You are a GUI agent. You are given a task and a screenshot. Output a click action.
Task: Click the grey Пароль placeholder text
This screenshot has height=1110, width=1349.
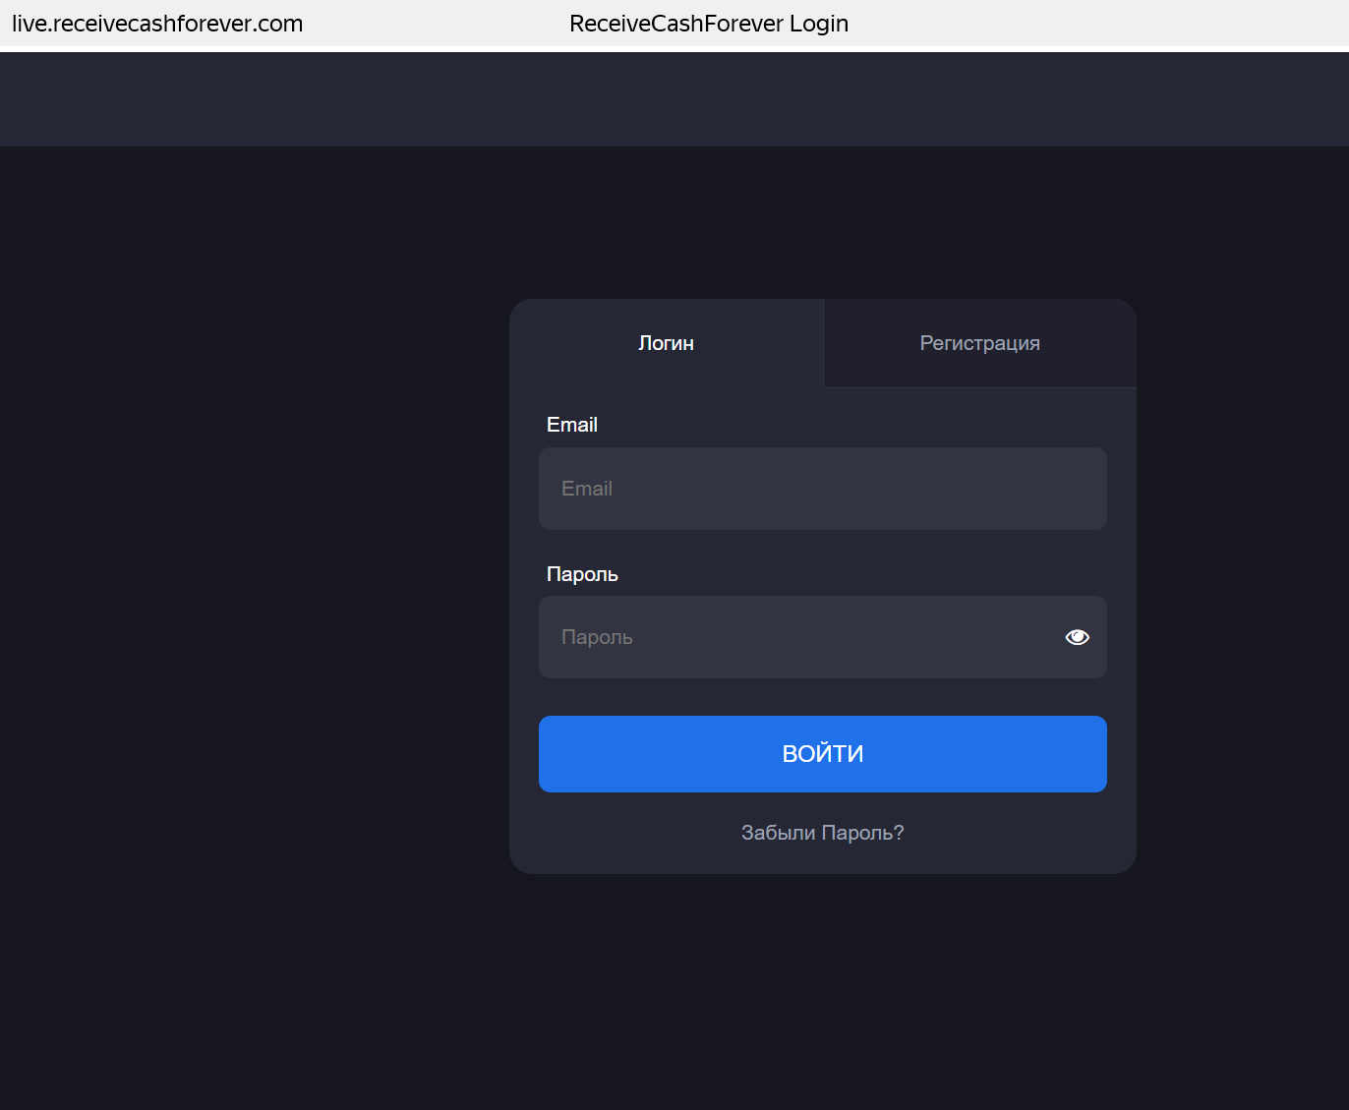(x=597, y=637)
